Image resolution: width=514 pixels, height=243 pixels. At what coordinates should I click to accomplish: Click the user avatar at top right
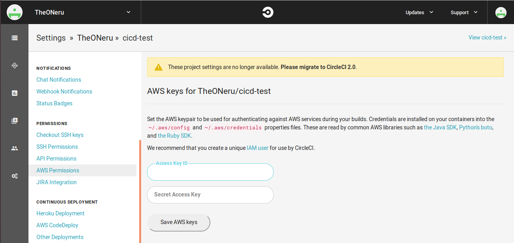[501, 12]
